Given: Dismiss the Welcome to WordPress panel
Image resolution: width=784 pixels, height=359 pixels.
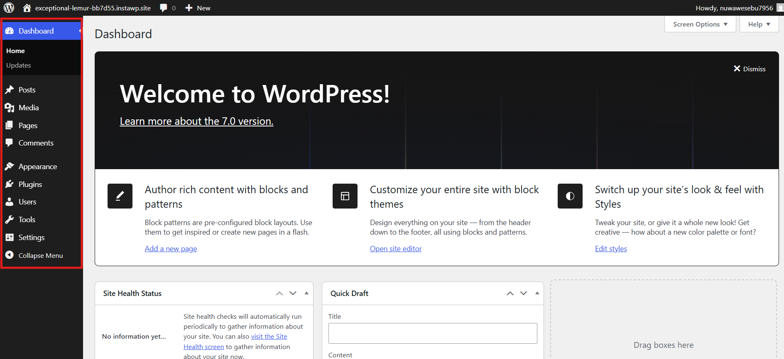Looking at the screenshot, I should point(750,69).
